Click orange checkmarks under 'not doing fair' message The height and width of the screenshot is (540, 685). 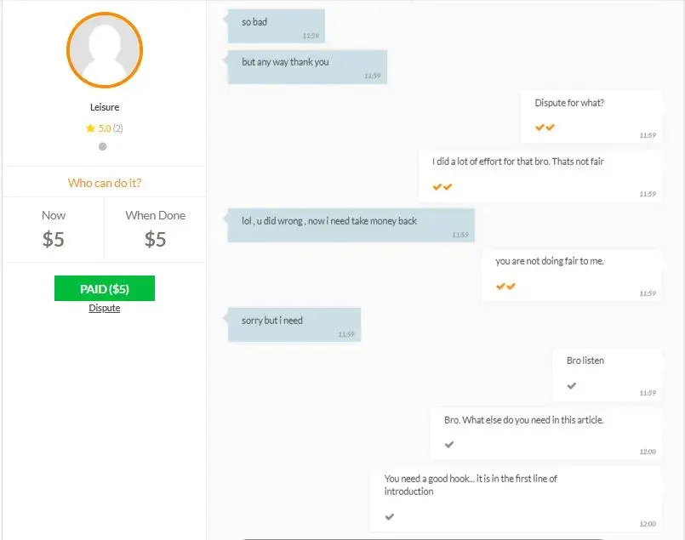[505, 286]
